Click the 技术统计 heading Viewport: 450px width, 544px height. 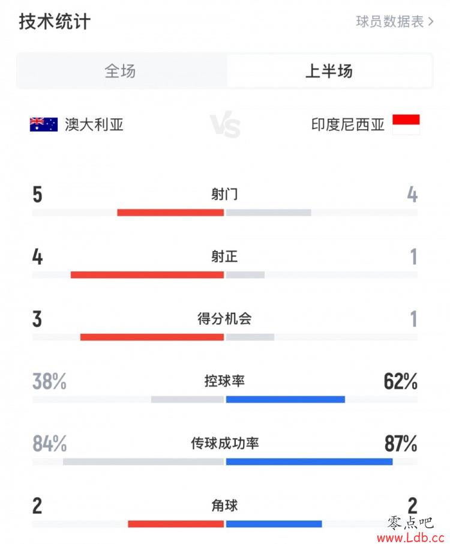pos(55,22)
